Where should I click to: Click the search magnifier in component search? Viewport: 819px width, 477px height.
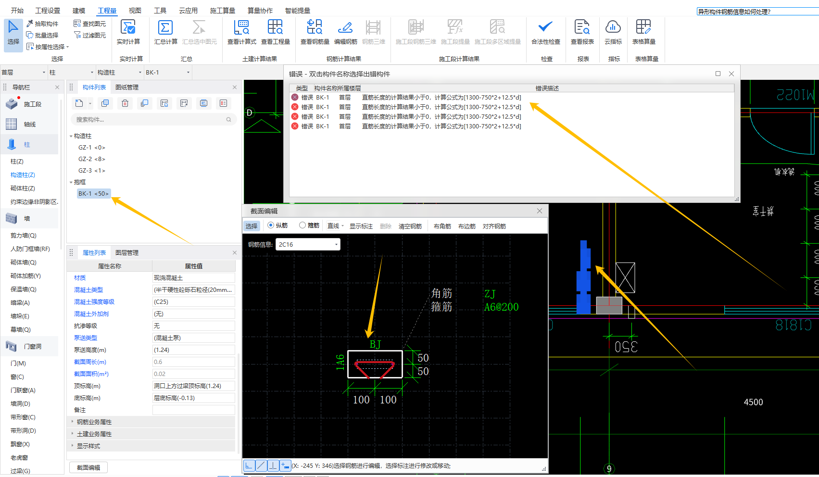point(228,120)
